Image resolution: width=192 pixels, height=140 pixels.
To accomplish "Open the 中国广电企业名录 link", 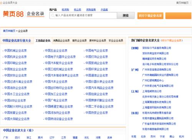I will 56,100.
